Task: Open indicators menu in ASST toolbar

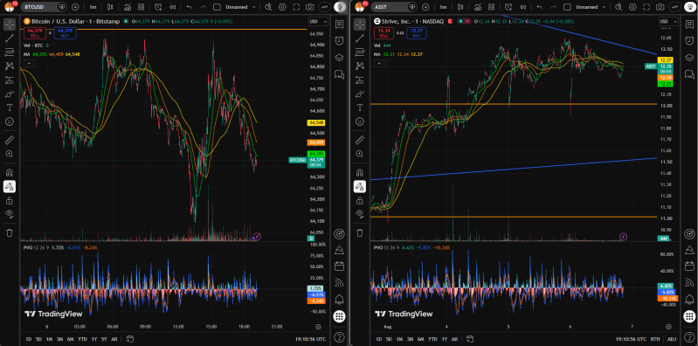Action: [478, 7]
